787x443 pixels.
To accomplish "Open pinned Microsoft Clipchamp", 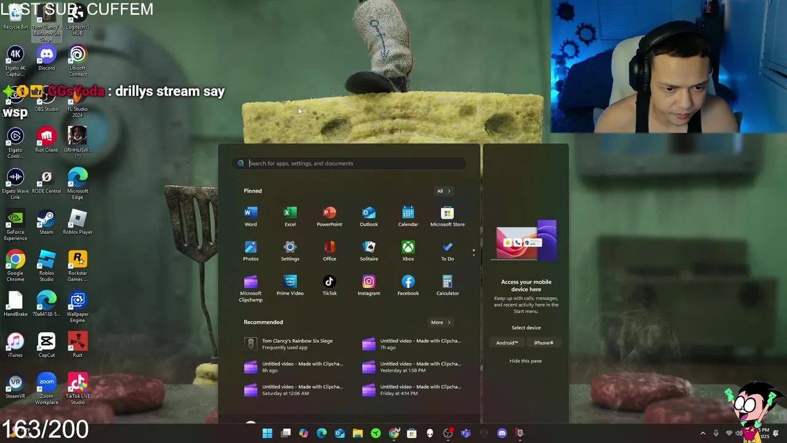I will pos(251,289).
